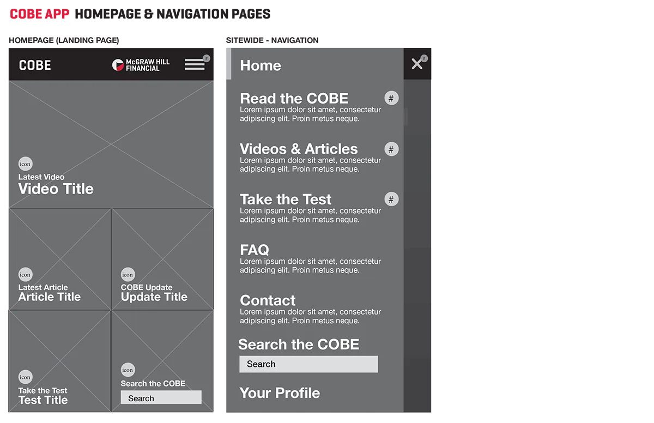This screenshot has width=654, height=423.
Task: Open the Test Title link
Action: pyautogui.click(x=43, y=400)
